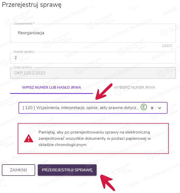Click the Numer sprawy label
180x193 pixels.
24,52
